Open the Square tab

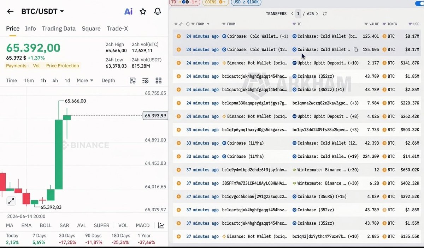coord(91,29)
